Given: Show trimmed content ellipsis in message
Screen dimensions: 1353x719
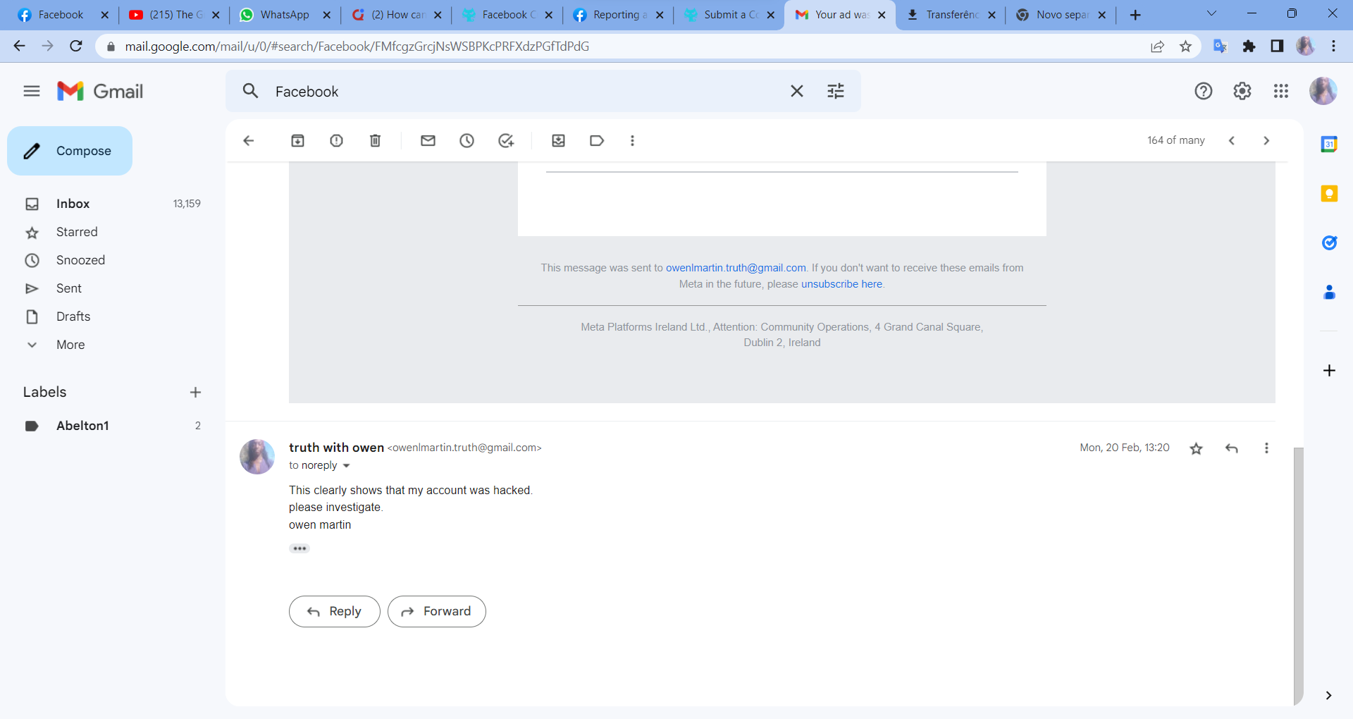Looking at the screenshot, I should point(299,548).
